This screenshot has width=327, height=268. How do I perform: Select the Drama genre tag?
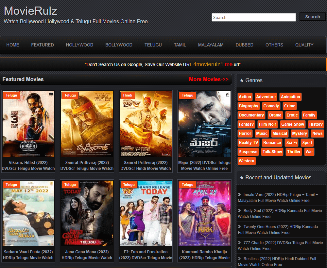[275, 115]
